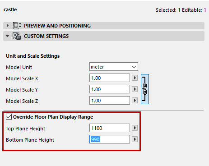Toggle the chain link scale lock

145,89
